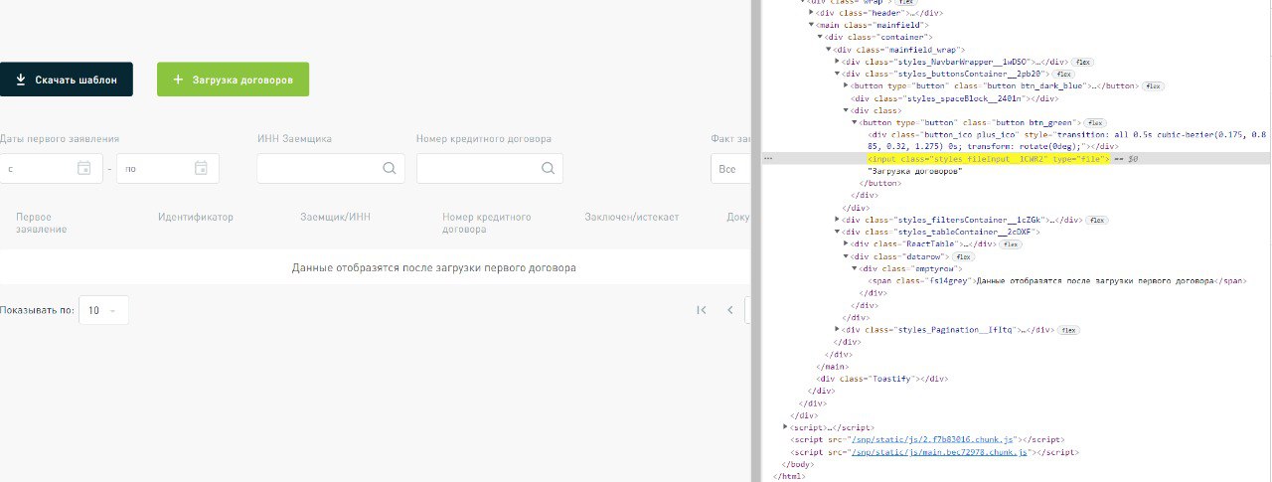
Task: Click the Заключен/истекает column header
Action: coord(632,217)
